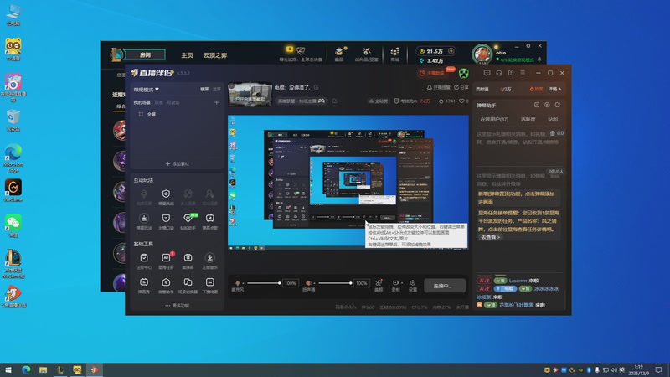The height and width of the screenshot is (377, 670).
Task: Click the pencil icon to edit stream title
Action: pyautogui.click(x=317, y=87)
